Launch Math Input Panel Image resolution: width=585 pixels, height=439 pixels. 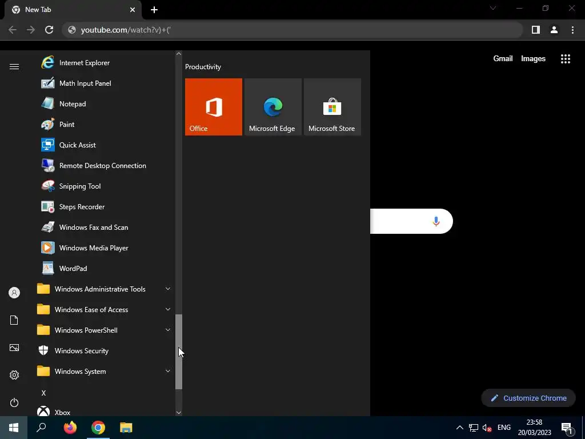pyautogui.click(x=105, y=83)
